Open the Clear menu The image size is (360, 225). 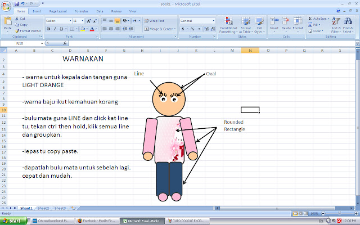pyautogui.click(x=316, y=31)
